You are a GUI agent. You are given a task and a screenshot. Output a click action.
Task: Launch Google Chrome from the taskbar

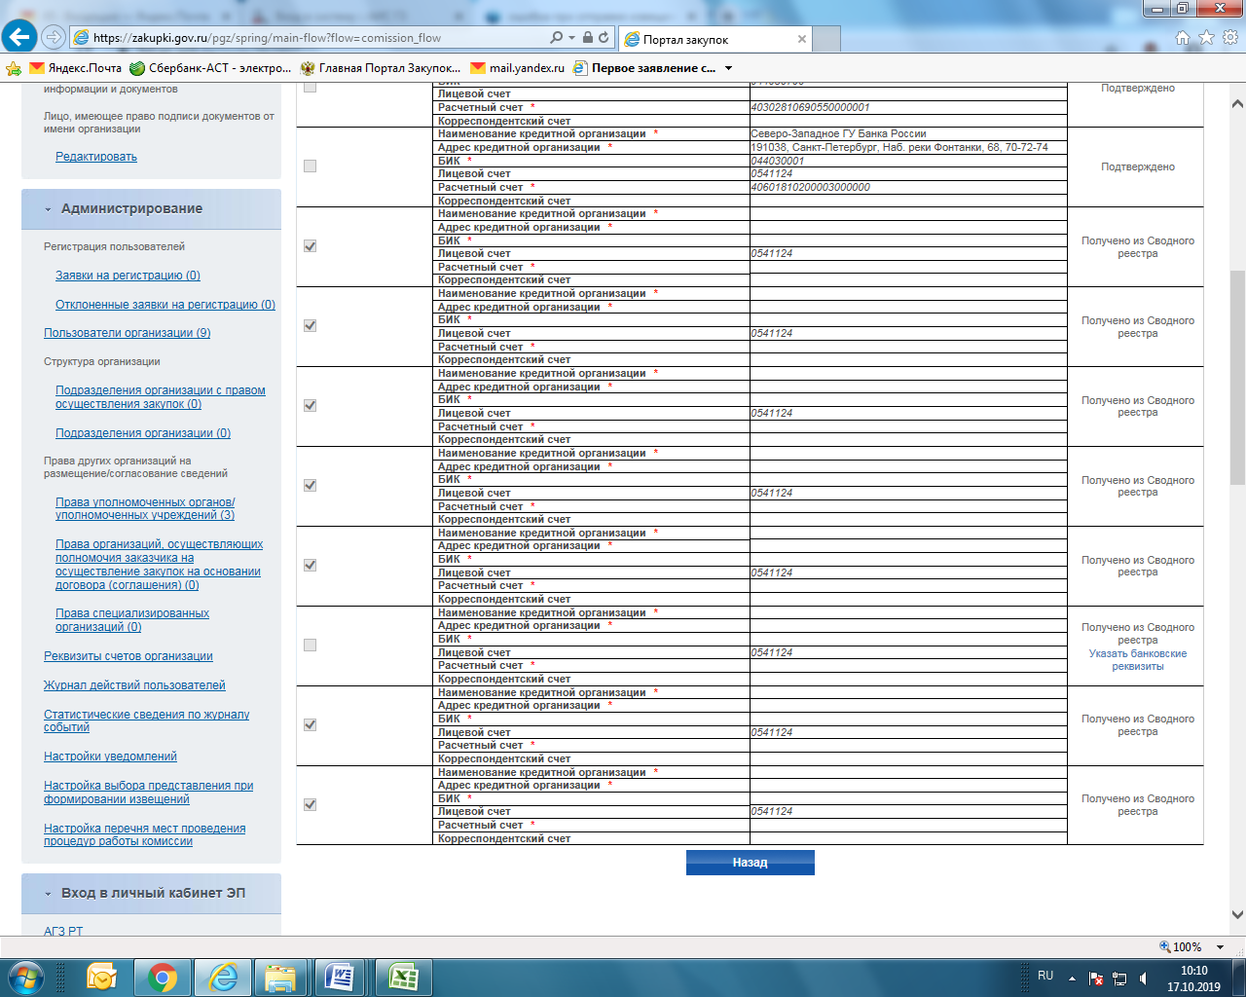[162, 977]
